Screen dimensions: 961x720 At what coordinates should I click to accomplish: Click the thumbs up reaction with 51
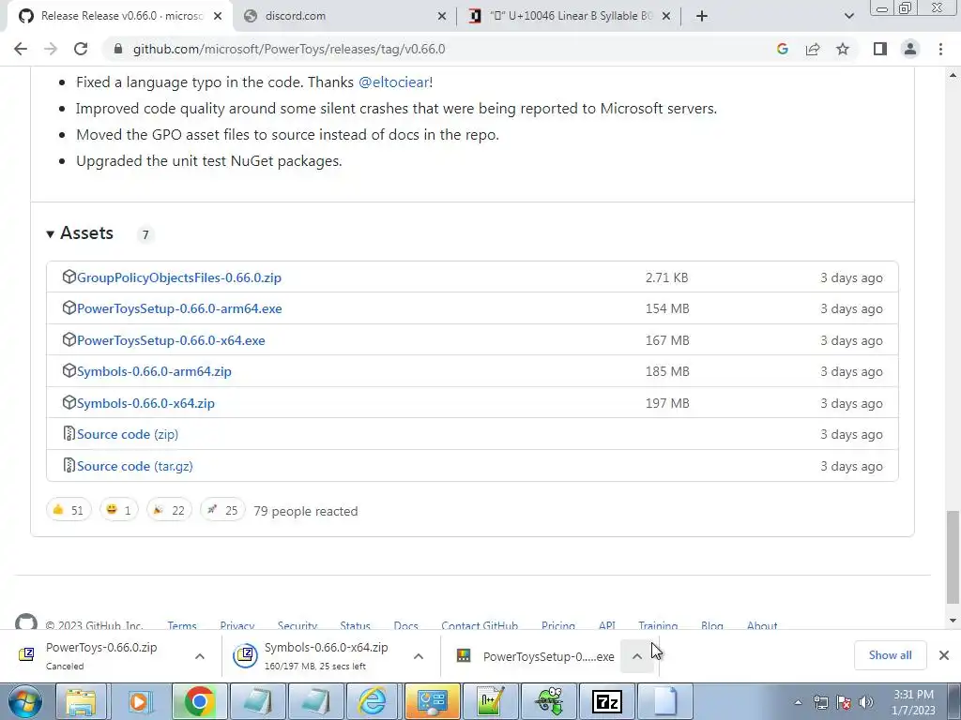pyautogui.click(x=69, y=510)
